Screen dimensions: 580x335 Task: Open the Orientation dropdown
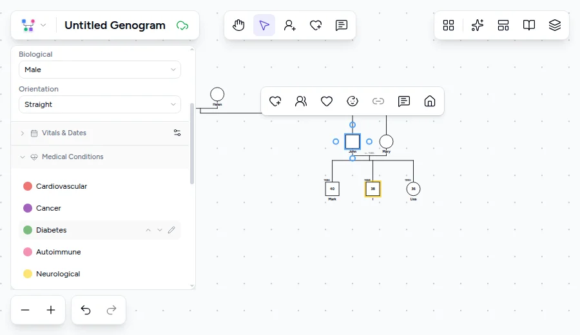click(100, 104)
